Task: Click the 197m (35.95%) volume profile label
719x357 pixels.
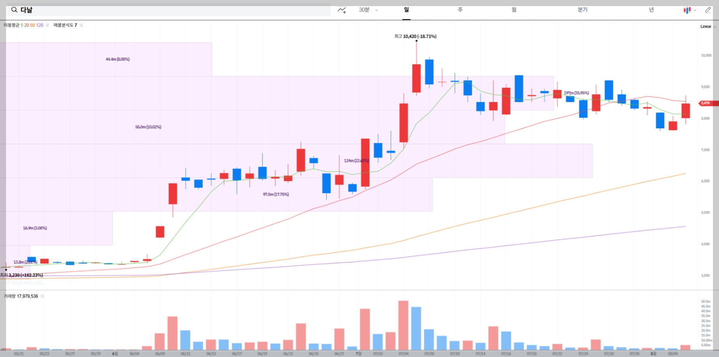Action: (x=577, y=93)
